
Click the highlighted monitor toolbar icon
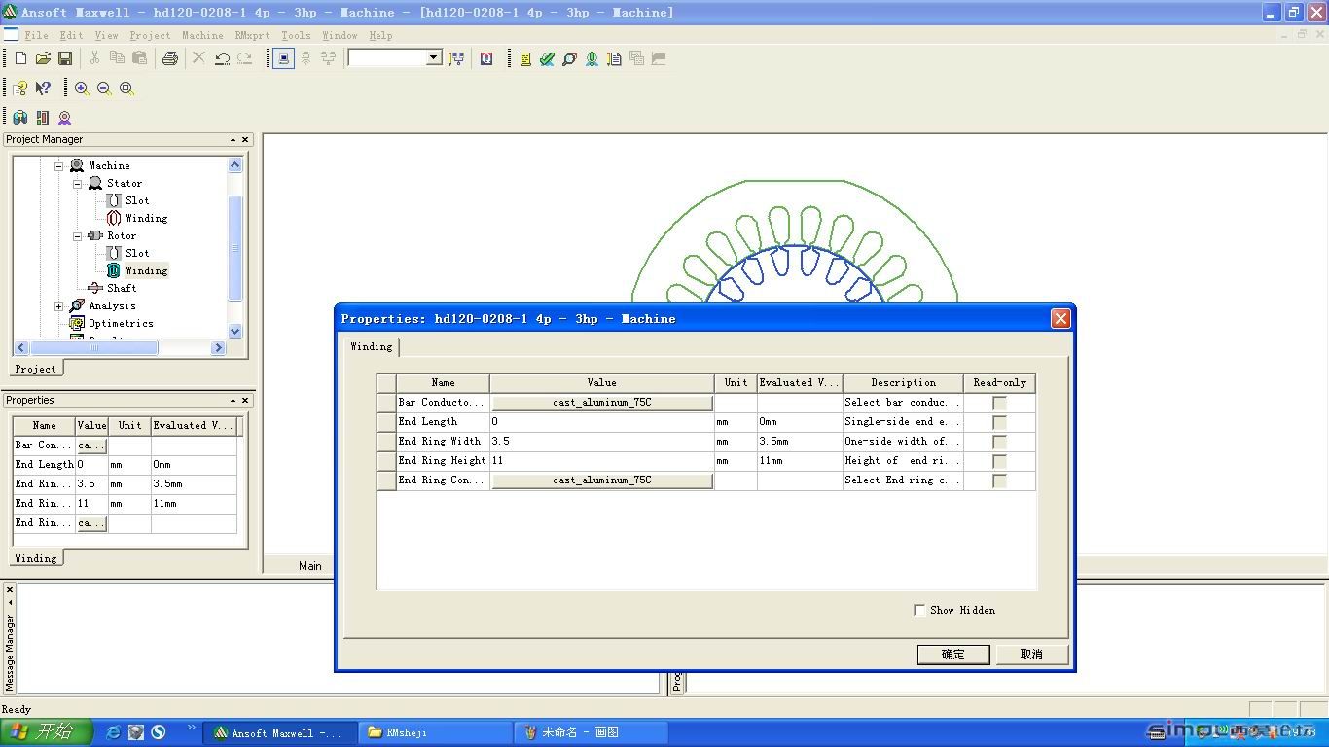click(283, 58)
